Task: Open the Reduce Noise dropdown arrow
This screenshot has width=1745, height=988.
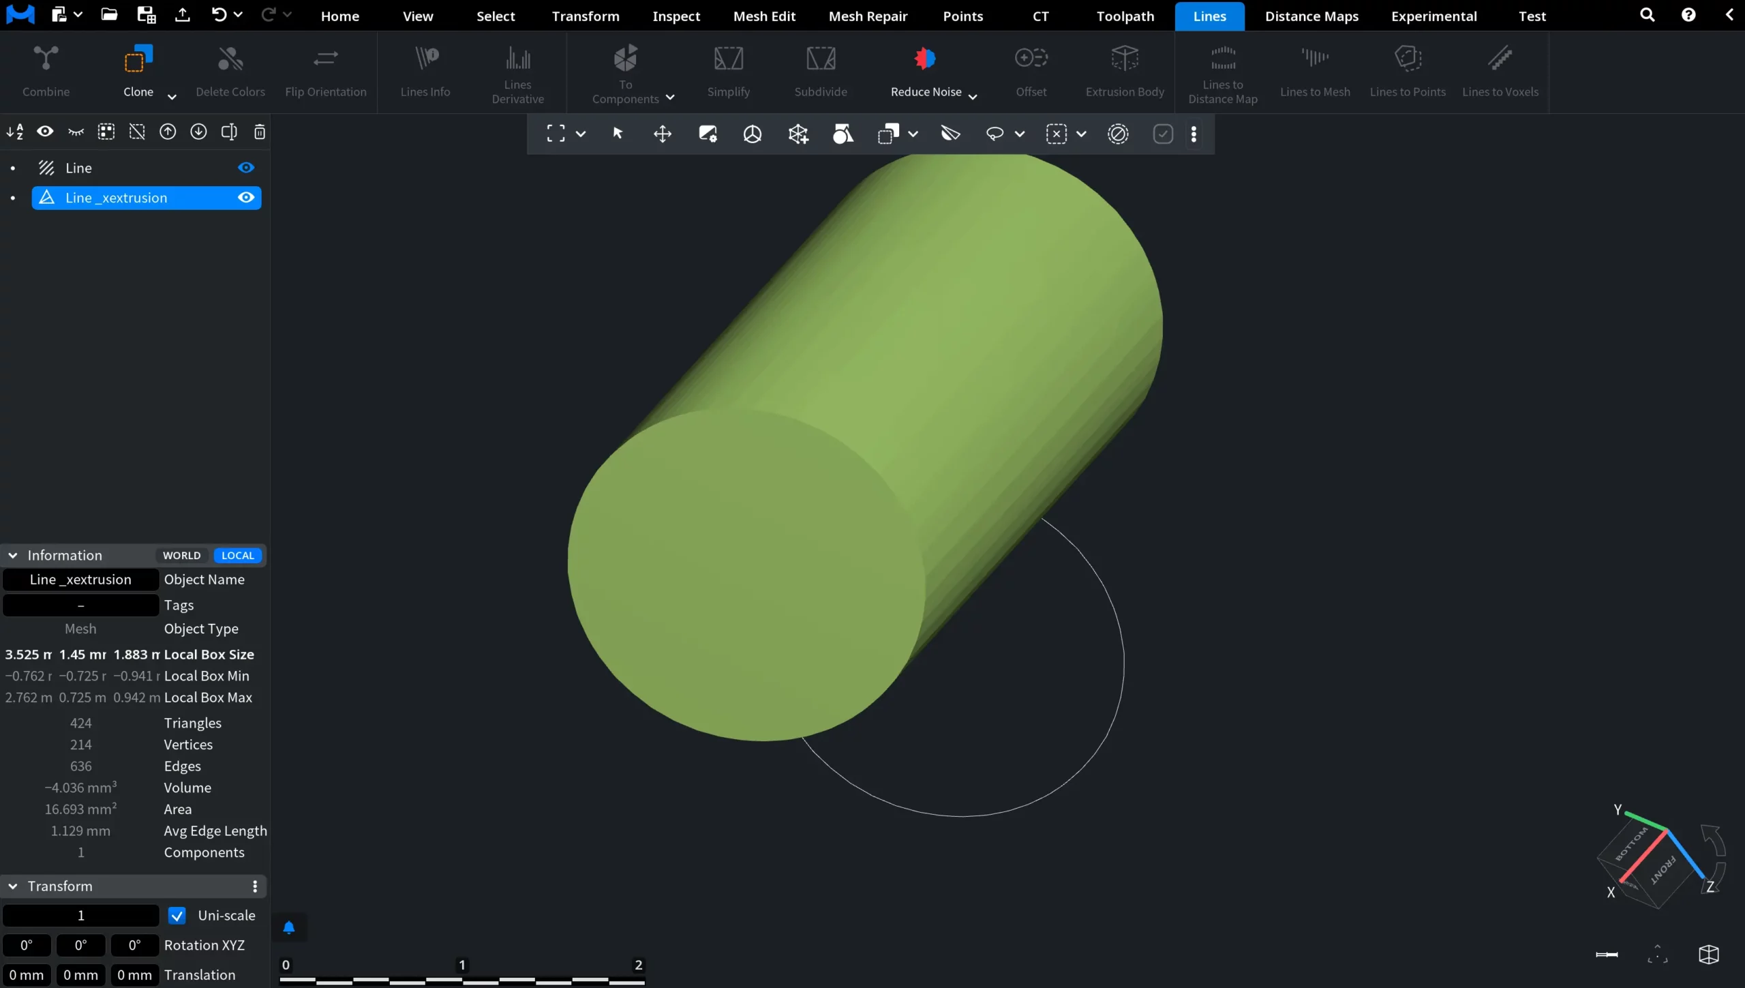Action: click(973, 97)
